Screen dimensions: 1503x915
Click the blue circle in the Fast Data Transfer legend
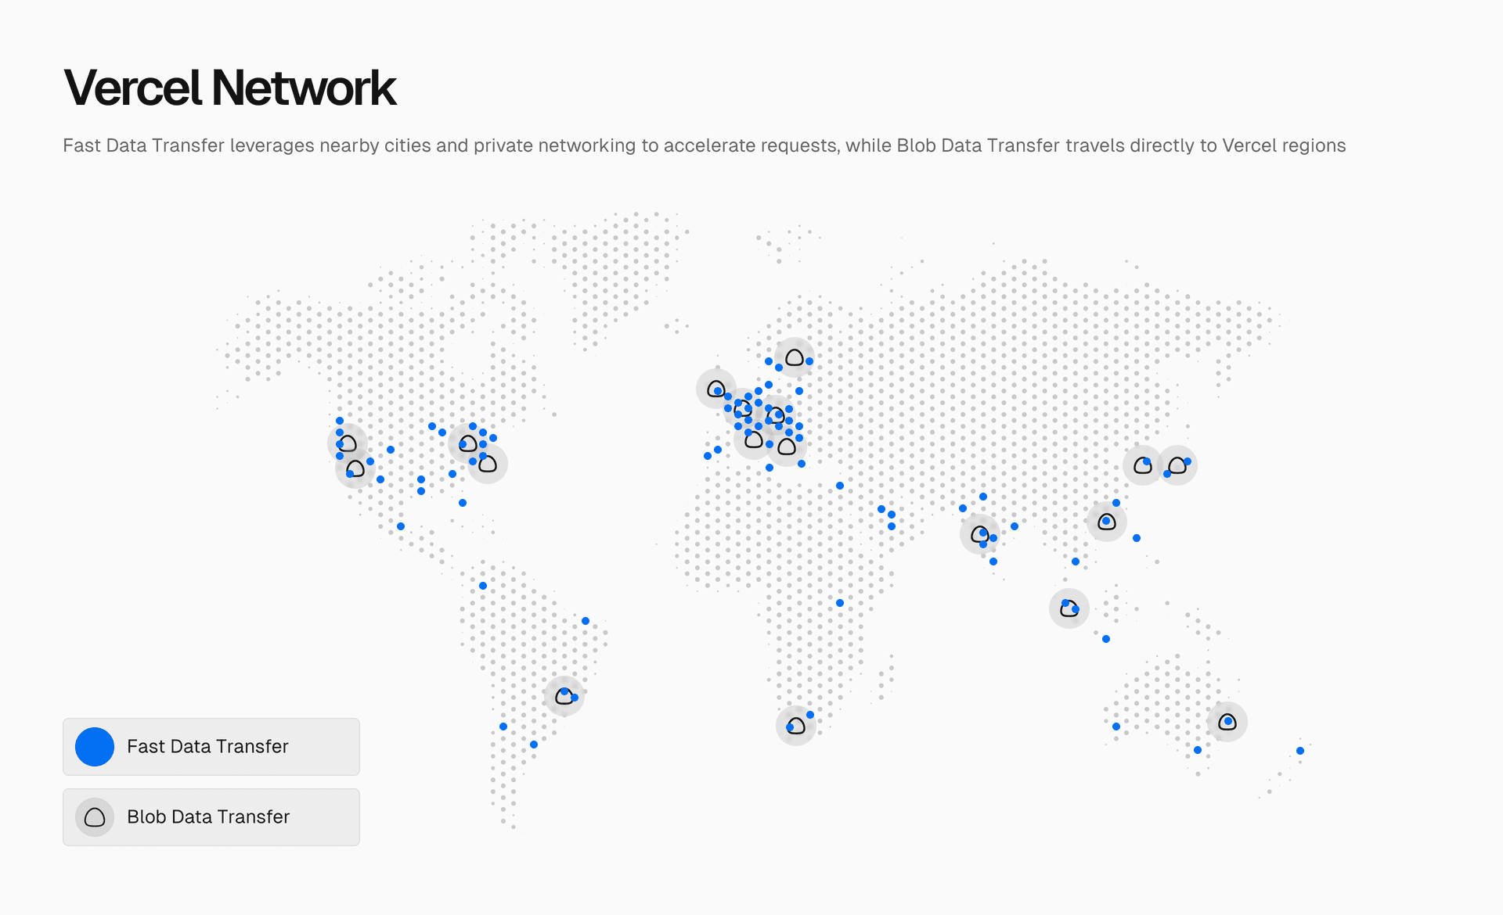coord(95,747)
